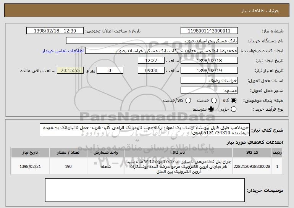Click the کد کالا column header
The width and height of the screenshot is (294, 208).
(x=252, y=152)
